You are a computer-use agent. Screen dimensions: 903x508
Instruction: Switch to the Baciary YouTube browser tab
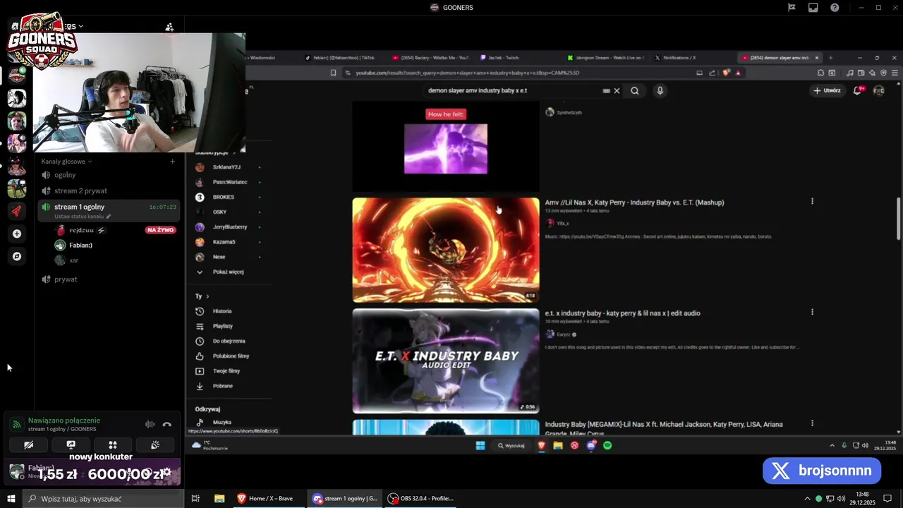[432, 58]
